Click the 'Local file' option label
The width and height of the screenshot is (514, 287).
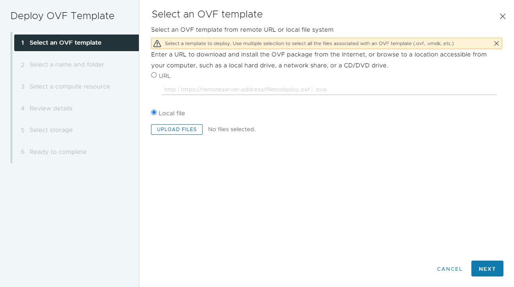click(x=172, y=113)
